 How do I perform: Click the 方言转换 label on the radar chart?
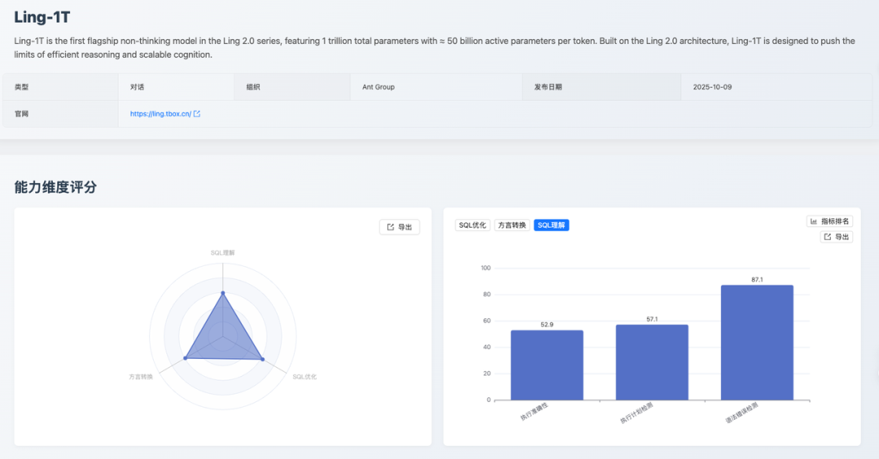141,377
